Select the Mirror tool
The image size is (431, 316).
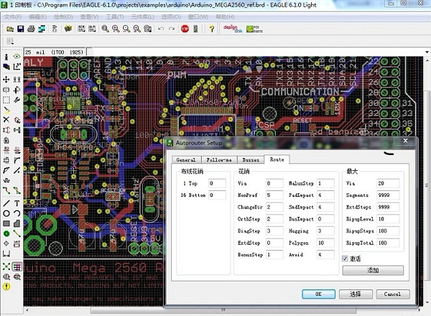point(6,90)
